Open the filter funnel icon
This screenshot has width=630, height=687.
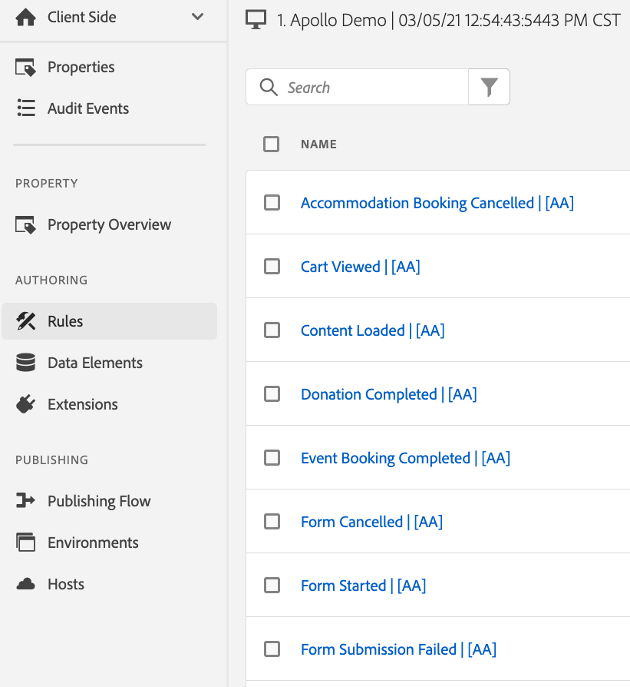pos(489,87)
